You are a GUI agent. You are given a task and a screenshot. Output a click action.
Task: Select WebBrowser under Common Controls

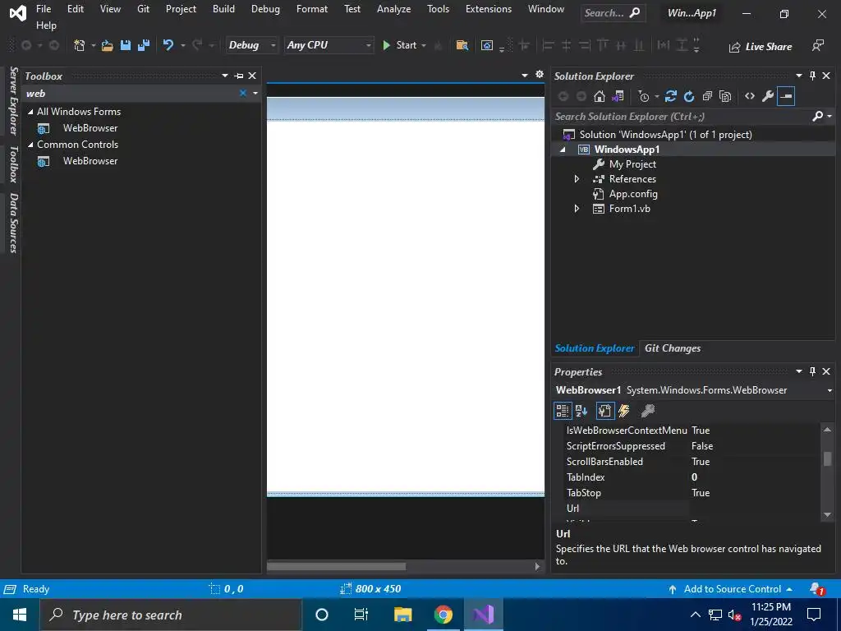(x=90, y=161)
